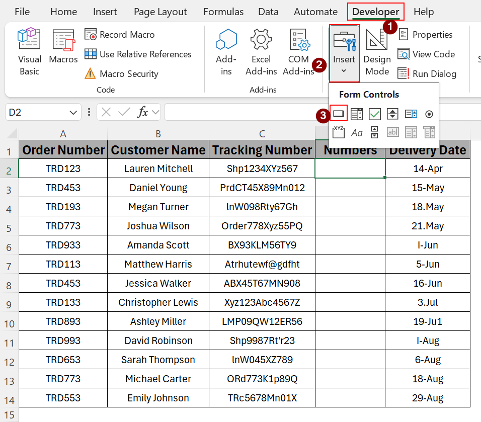Insert a Label form control

pos(357,133)
